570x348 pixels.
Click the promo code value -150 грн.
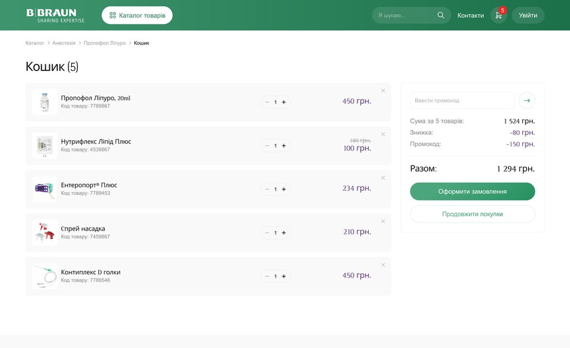[x=521, y=144]
